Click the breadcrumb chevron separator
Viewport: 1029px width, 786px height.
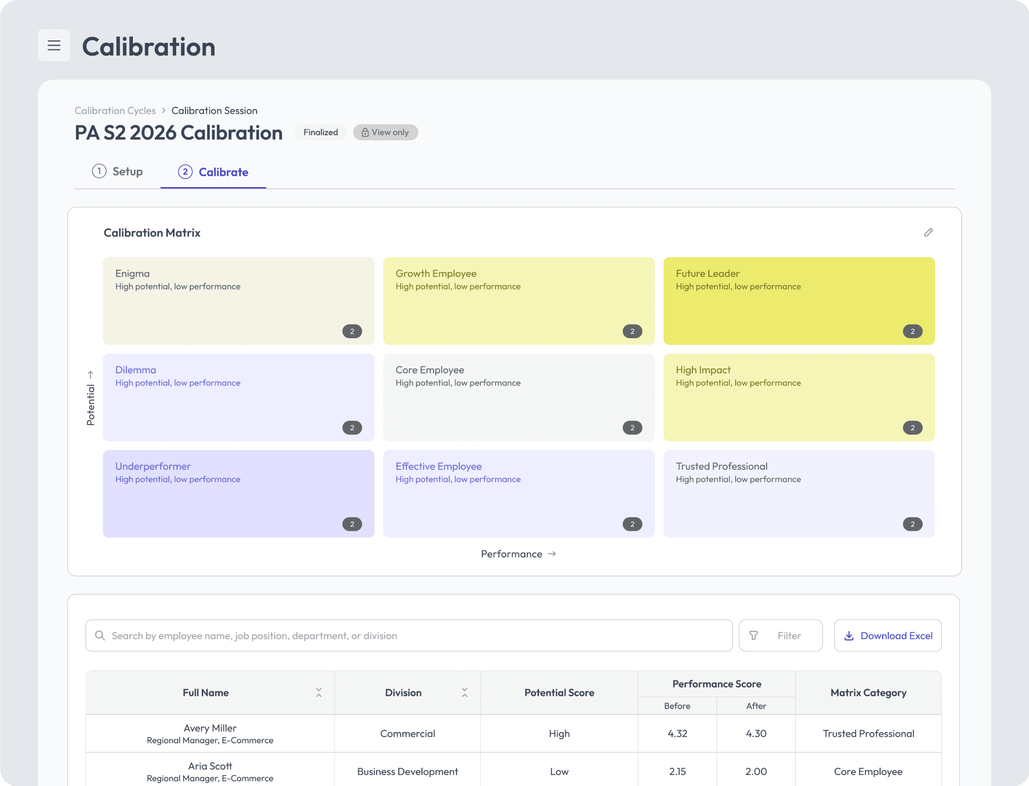pos(164,110)
